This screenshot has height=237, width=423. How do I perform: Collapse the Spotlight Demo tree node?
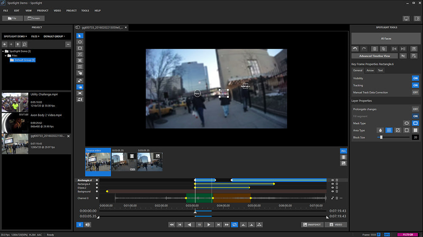coord(3,51)
